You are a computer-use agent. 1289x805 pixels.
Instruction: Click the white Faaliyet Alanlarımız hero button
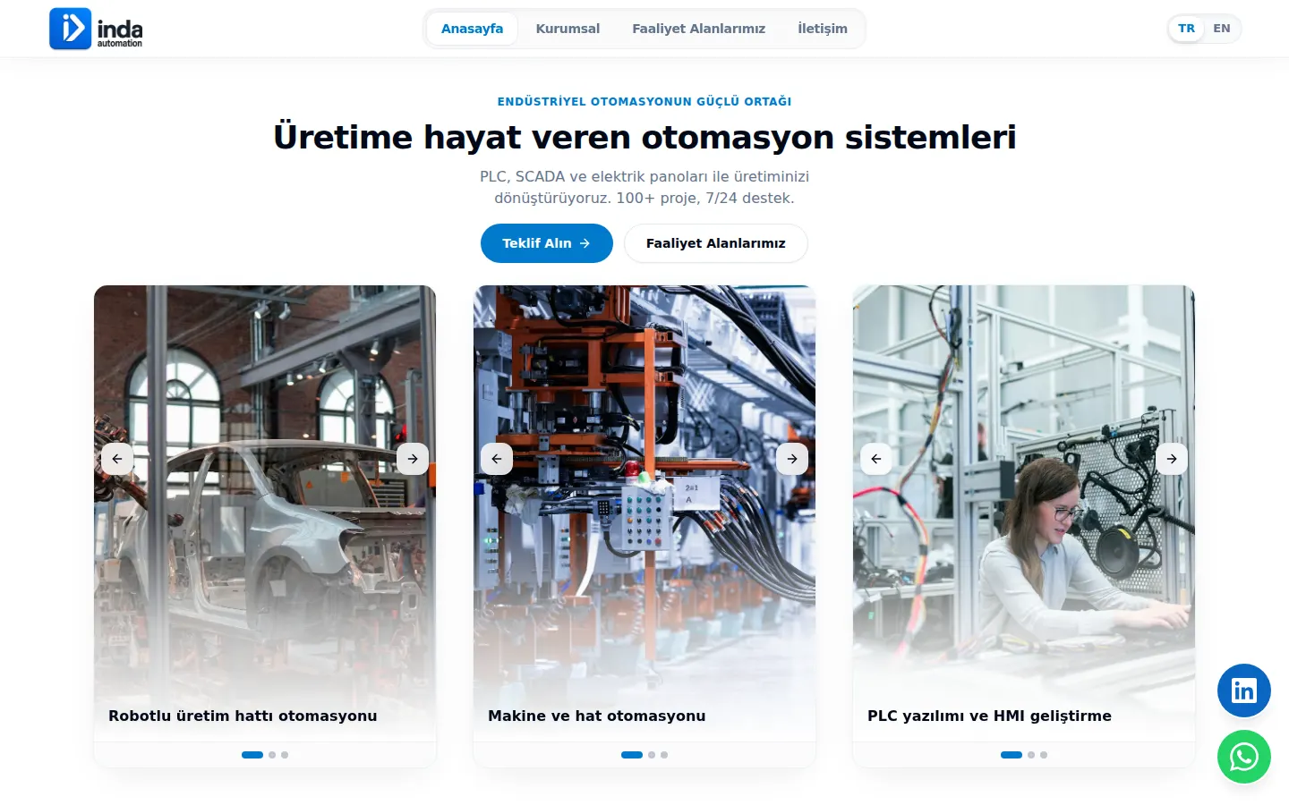[716, 243]
